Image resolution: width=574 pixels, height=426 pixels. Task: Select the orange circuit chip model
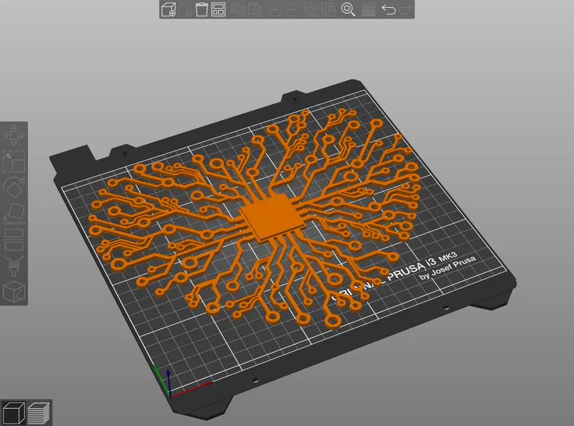[273, 217]
